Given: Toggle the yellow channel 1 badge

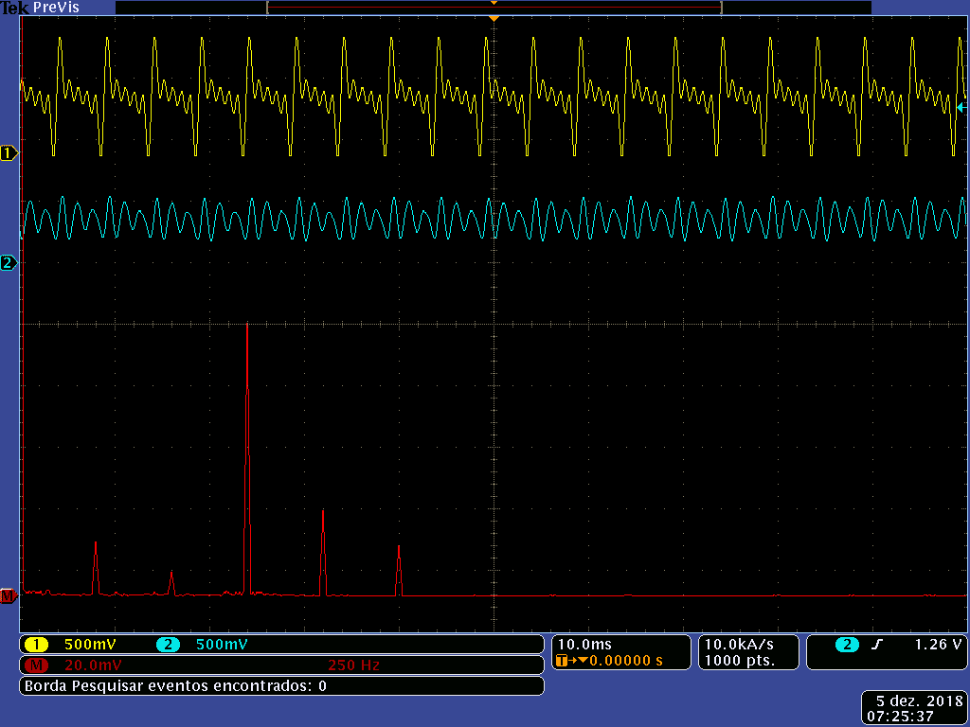Looking at the screenshot, I should pyautogui.click(x=37, y=645).
